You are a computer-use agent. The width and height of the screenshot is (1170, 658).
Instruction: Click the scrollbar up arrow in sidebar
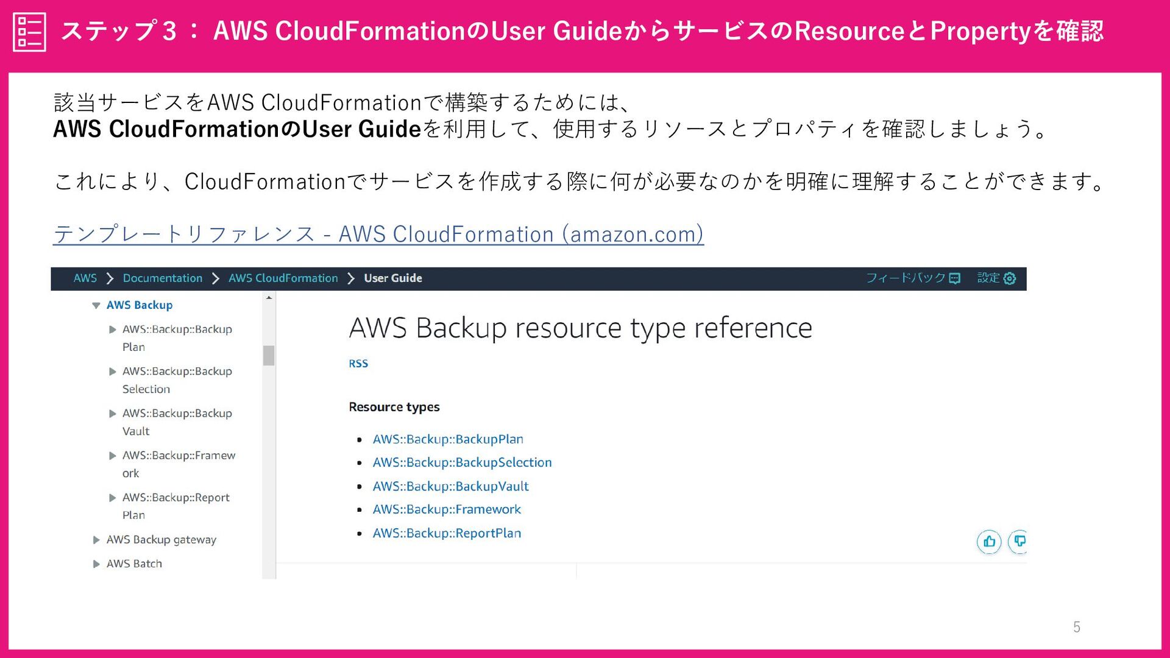click(x=269, y=298)
